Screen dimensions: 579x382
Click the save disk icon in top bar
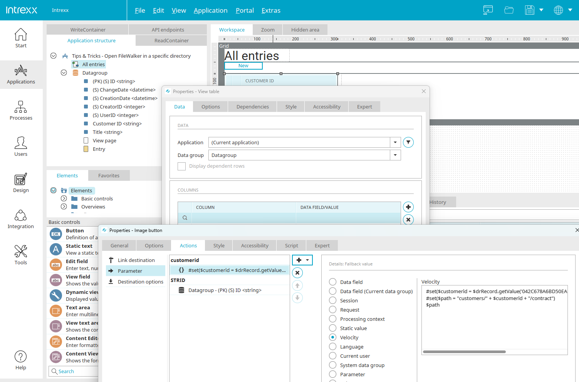coord(530,10)
